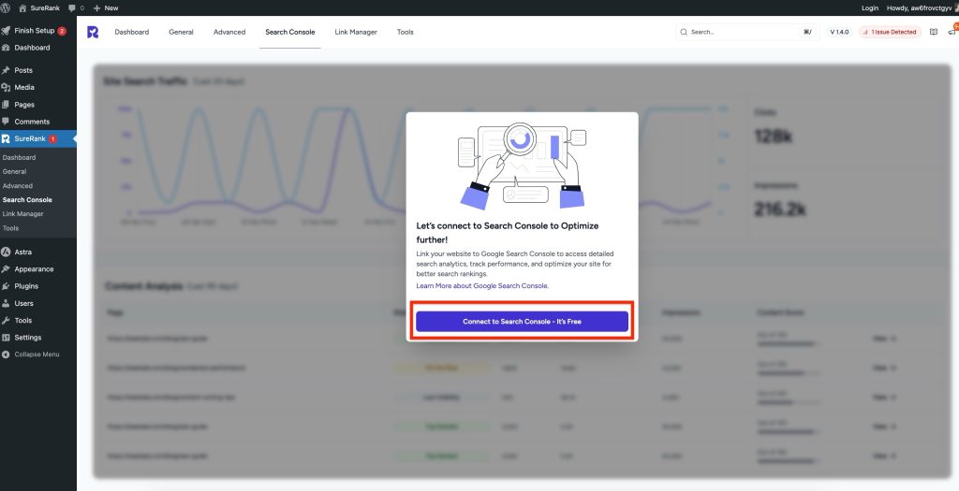This screenshot has width=959, height=491.
Task: Click the Finish Setup rocket icon
Action: tap(6, 31)
